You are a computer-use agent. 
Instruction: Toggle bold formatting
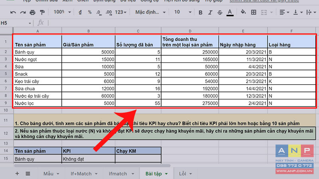coord(201,12)
